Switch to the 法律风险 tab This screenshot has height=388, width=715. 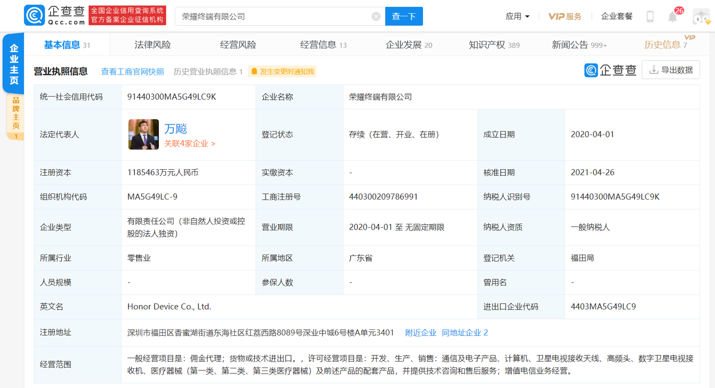(152, 45)
